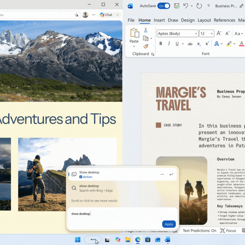This screenshot has width=245, height=245.
Task: Click the Save icon next to AutoSave
Action: pos(176,6)
